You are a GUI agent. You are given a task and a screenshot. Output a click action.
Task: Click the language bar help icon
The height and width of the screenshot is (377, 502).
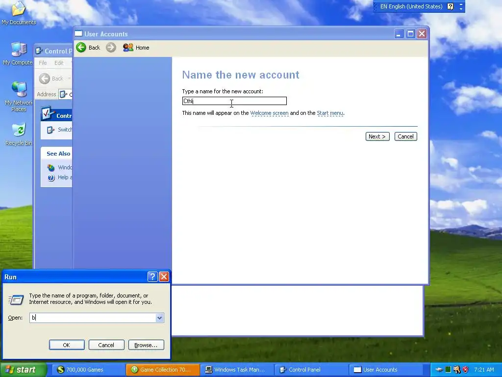450,6
